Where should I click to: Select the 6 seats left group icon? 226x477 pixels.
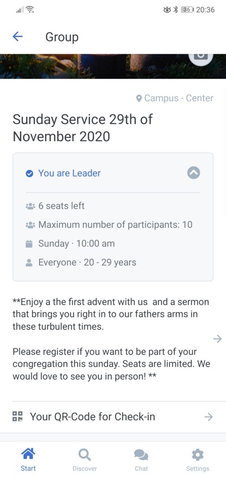point(30,206)
